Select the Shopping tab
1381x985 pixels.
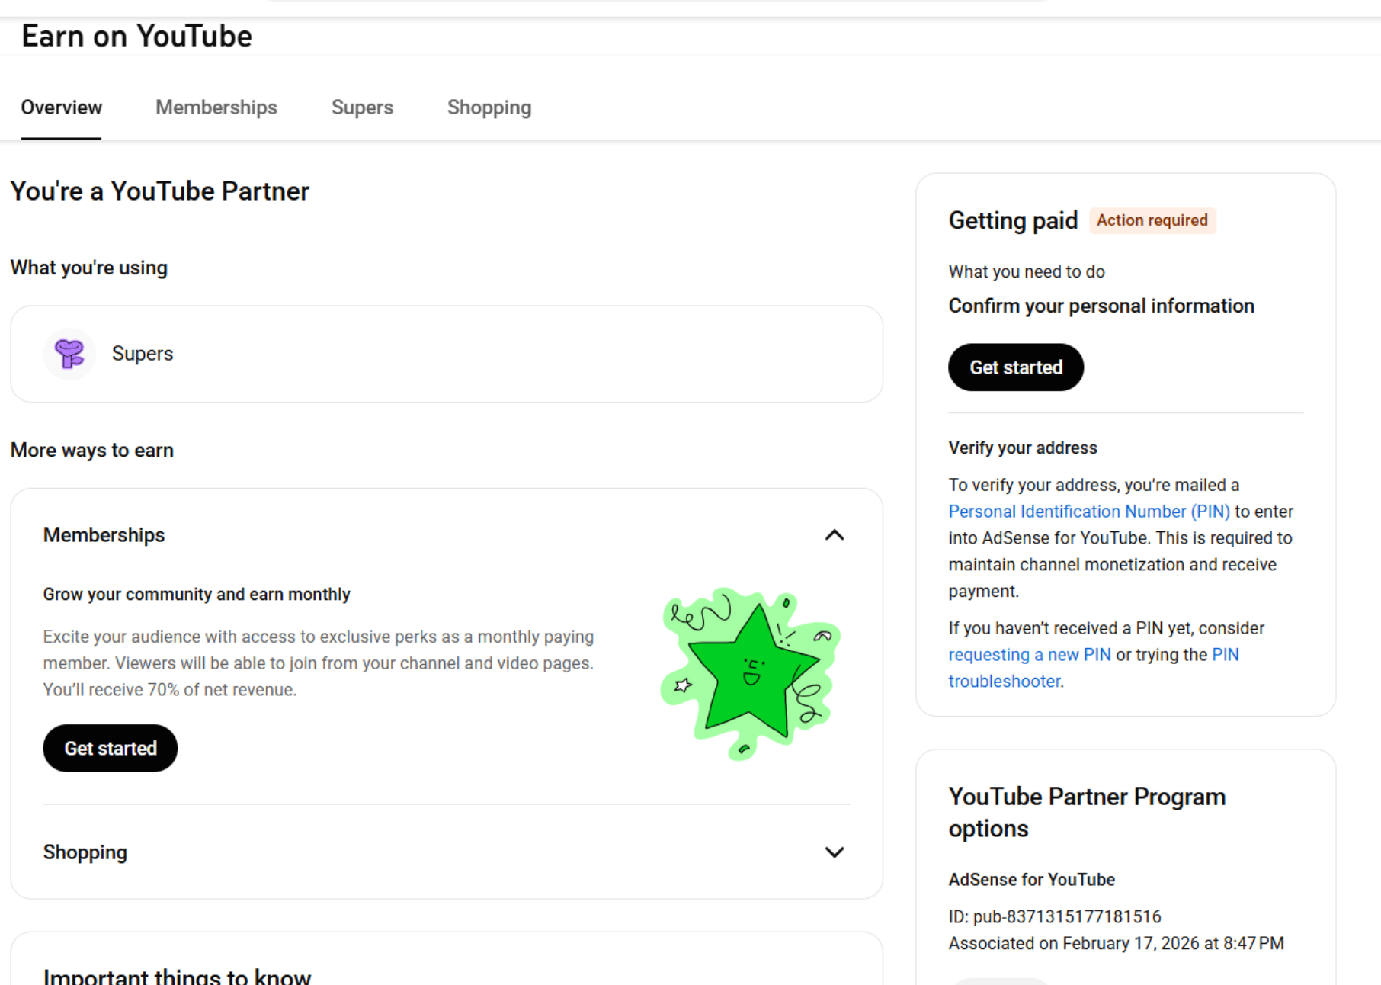pyautogui.click(x=489, y=107)
